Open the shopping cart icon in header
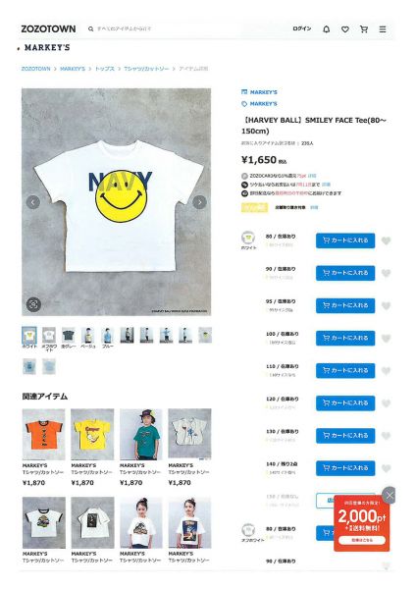 pyautogui.click(x=364, y=28)
